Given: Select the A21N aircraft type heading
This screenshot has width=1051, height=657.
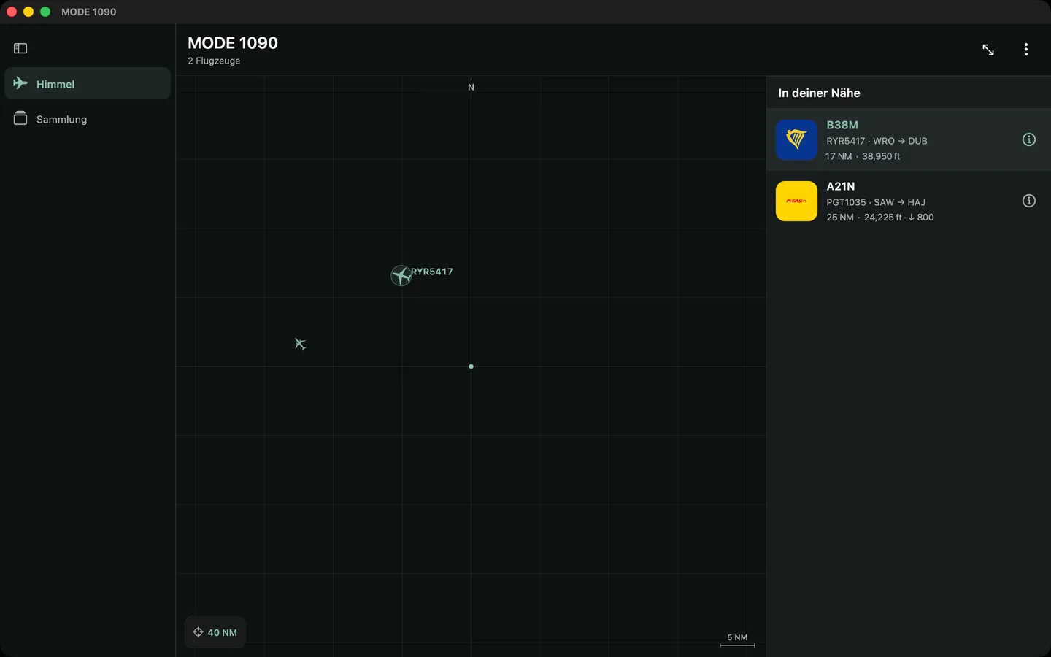Looking at the screenshot, I should tap(841, 186).
